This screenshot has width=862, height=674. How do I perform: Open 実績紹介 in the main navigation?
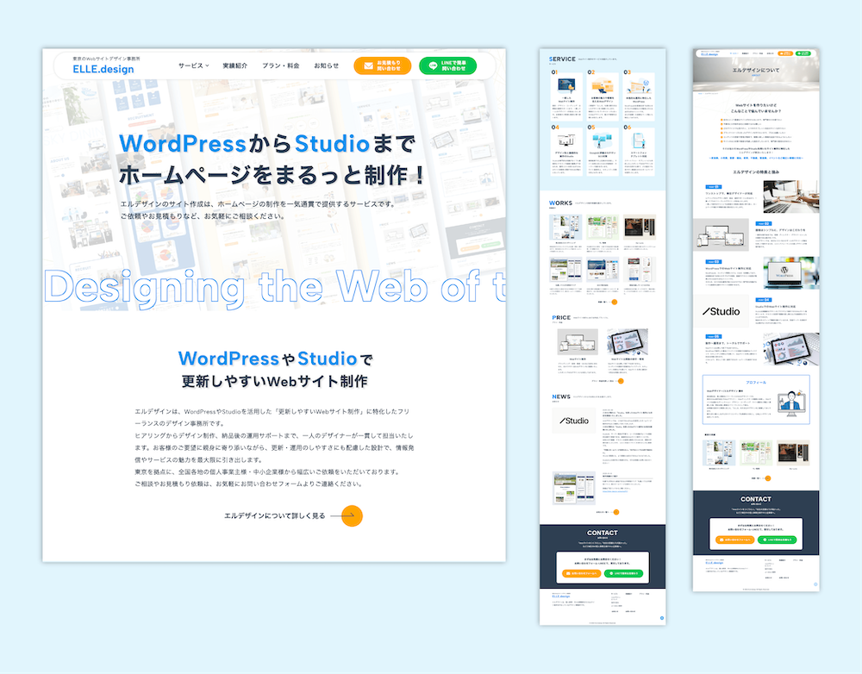[x=234, y=66]
